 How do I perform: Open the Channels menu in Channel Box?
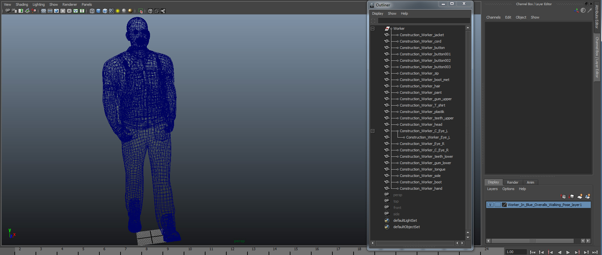pos(493,17)
